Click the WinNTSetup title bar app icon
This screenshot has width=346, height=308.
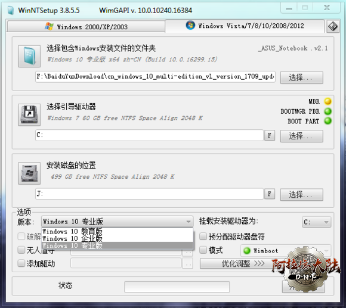[x=11, y=10]
